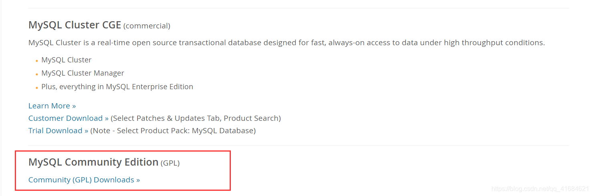
Task: Select the MySQL Community Edition heading
Action: [93, 162]
